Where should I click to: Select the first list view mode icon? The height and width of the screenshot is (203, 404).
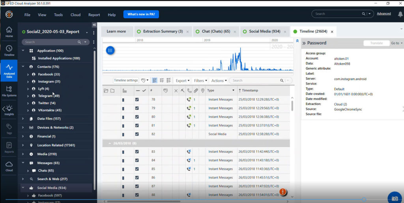[155, 80]
